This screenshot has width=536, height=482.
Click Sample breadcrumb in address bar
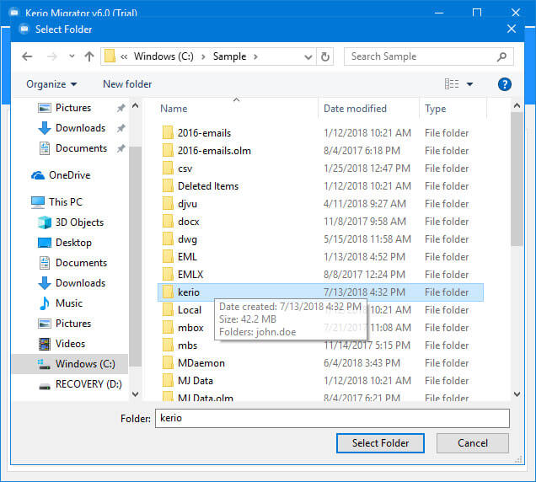pos(229,56)
